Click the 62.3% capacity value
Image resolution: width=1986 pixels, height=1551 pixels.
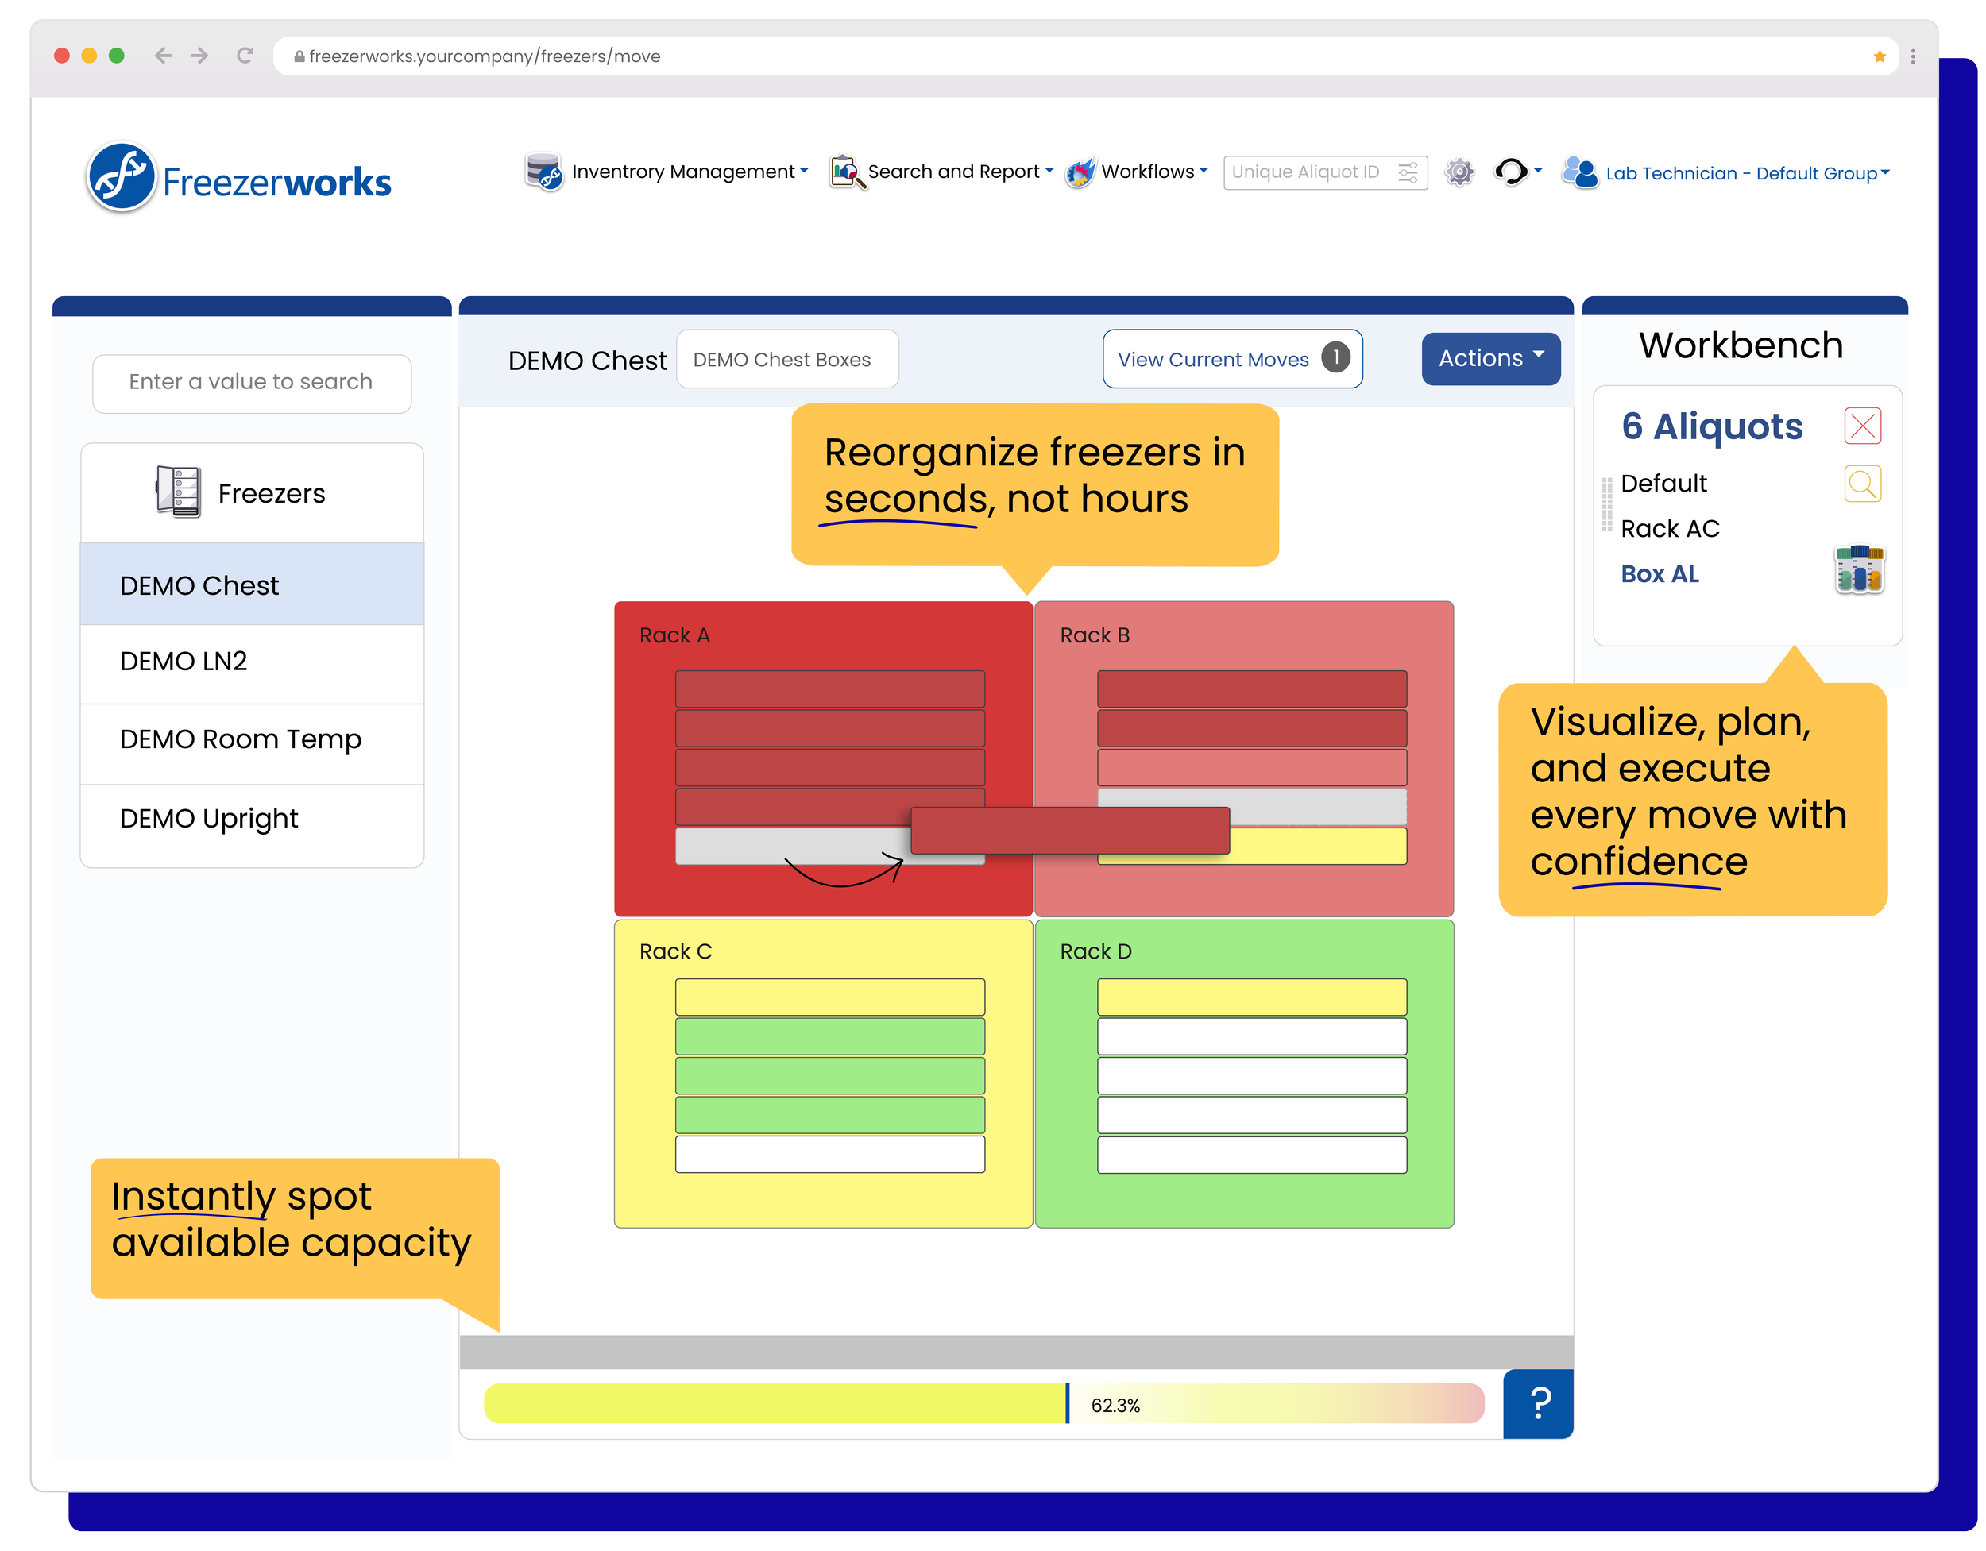pos(1116,1406)
